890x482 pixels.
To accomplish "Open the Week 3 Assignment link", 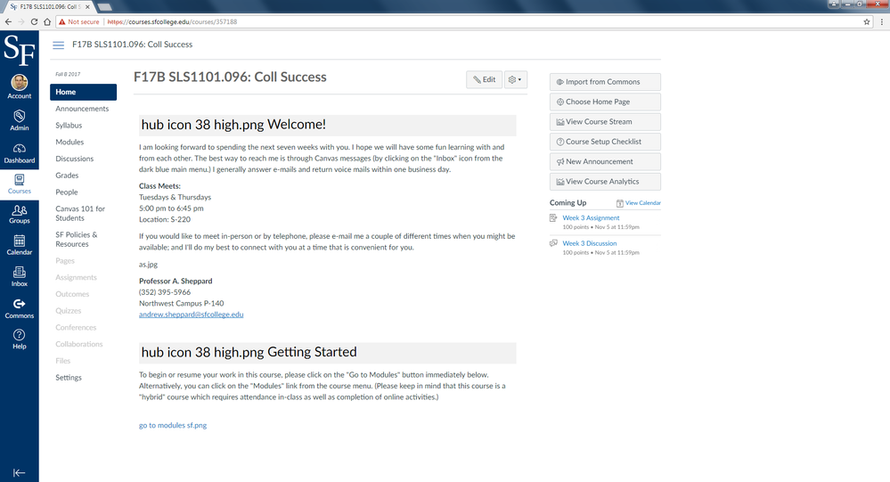I will (591, 217).
